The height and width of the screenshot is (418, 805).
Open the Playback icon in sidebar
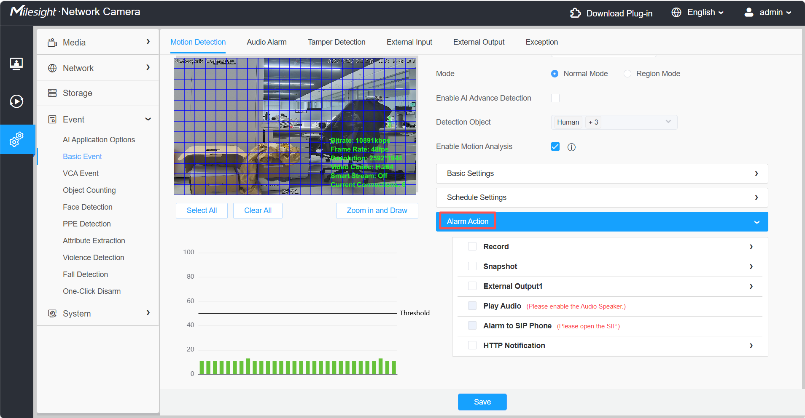tap(16, 101)
